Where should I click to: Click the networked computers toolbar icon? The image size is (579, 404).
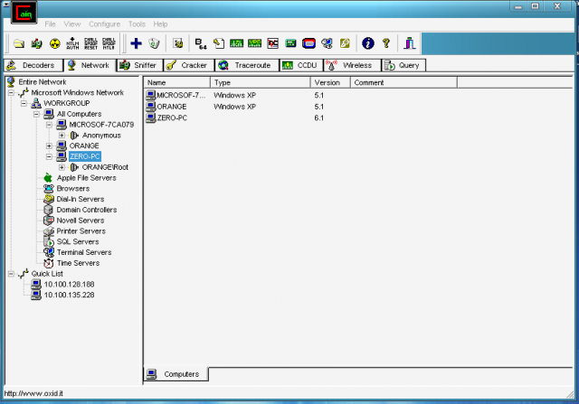(327, 43)
